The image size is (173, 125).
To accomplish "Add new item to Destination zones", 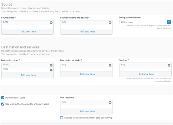I will (28, 75).
